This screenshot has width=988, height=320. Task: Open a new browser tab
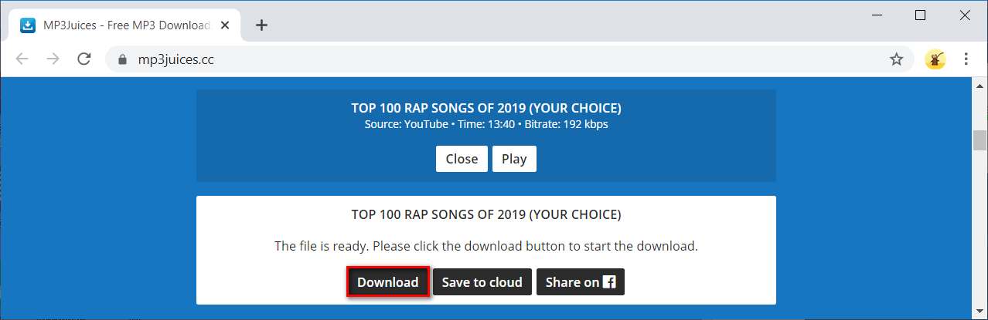coord(261,25)
